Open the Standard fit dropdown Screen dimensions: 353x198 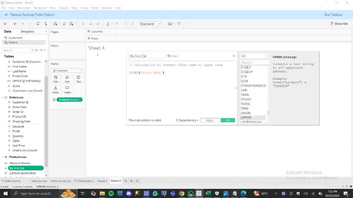point(150,24)
